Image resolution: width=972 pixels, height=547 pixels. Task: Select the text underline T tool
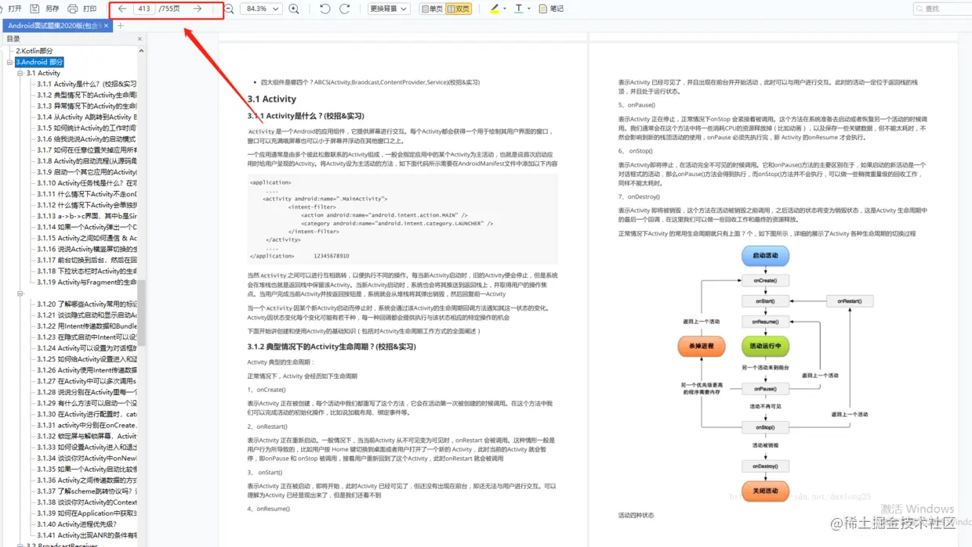coord(519,9)
